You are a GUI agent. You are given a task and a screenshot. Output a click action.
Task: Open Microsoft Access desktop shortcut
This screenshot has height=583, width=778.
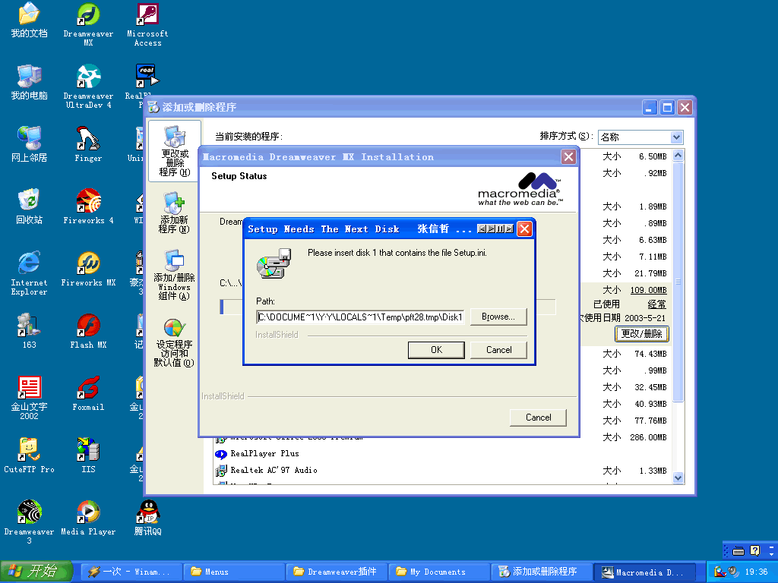coord(147,17)
